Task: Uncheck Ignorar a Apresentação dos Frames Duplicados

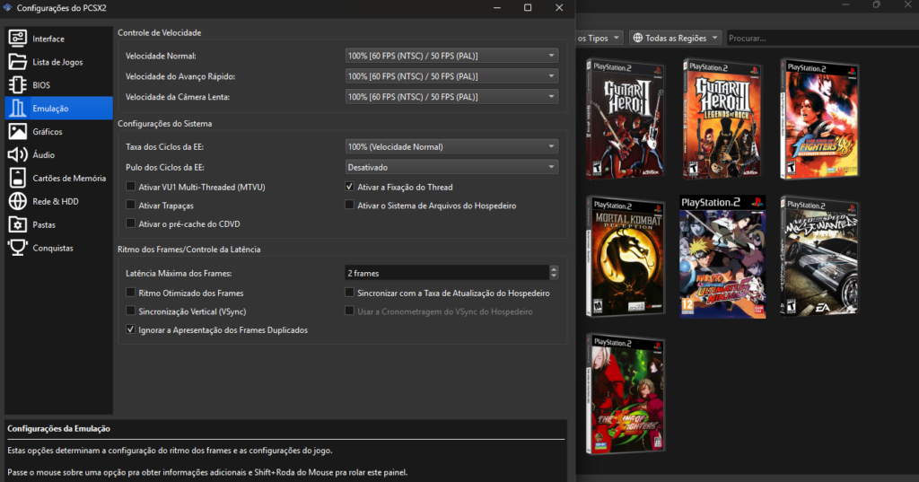Action: coord(131,329)
